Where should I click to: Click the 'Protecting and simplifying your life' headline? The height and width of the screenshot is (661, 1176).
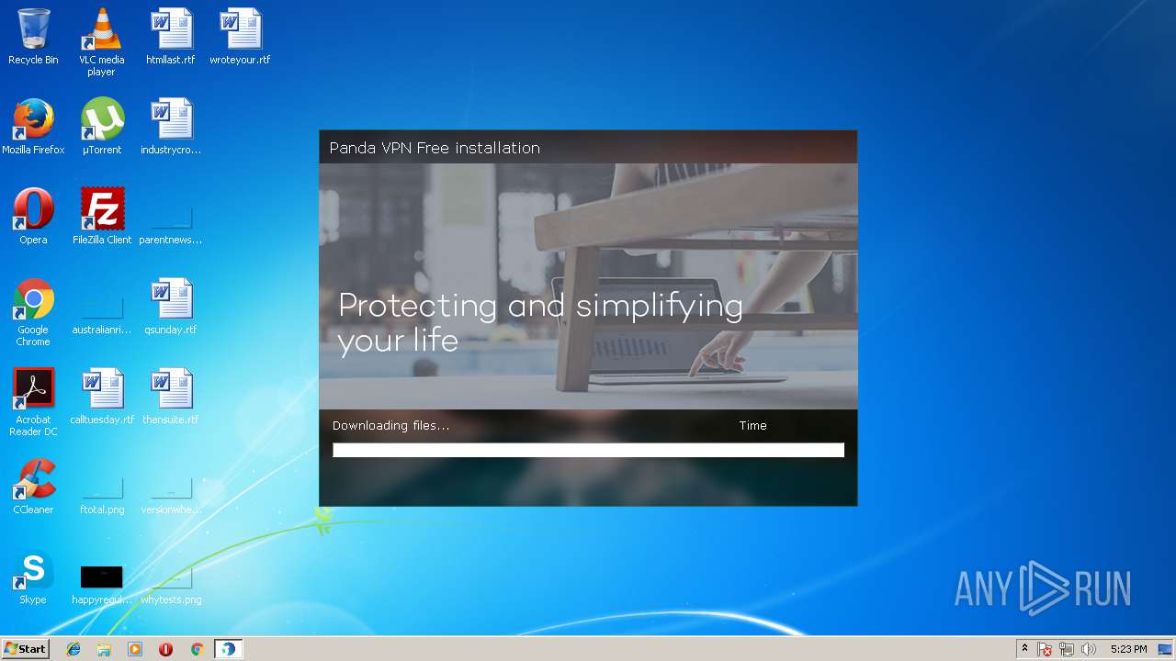pos(540,322)
